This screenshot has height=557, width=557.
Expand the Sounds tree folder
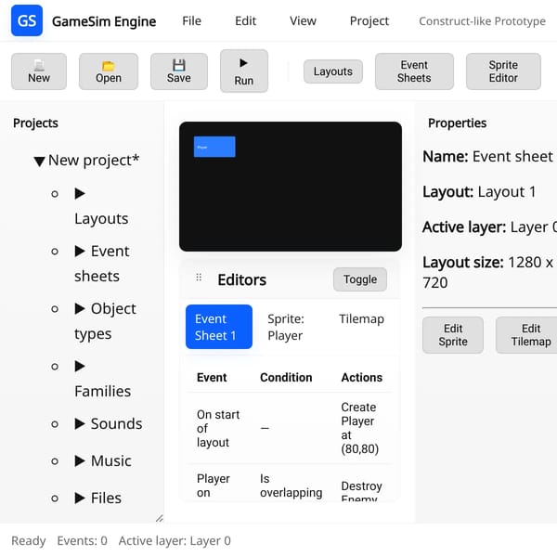point(80,424)
